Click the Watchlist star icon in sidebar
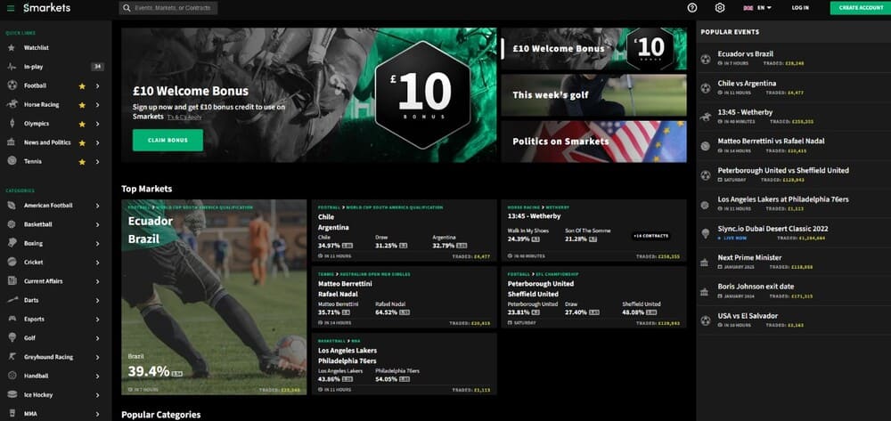The width and height of the screenshot is (891, 421). coord(12,48)
